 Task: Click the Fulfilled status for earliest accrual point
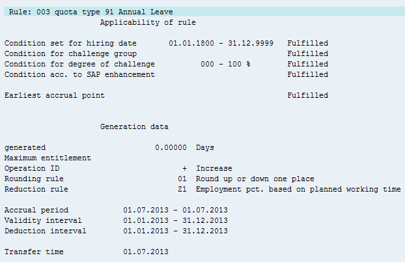(x=307, y=95)
